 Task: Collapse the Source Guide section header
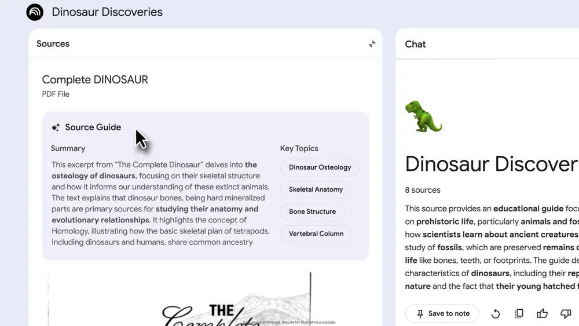pos(93,127)
